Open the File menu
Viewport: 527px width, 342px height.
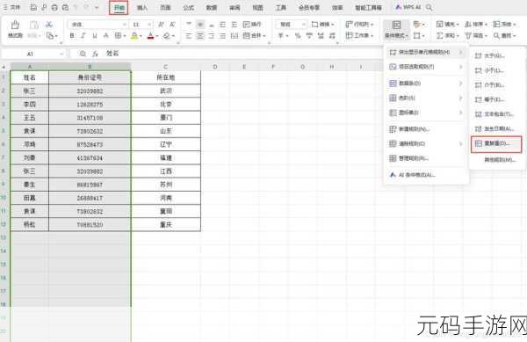point(11,7)
